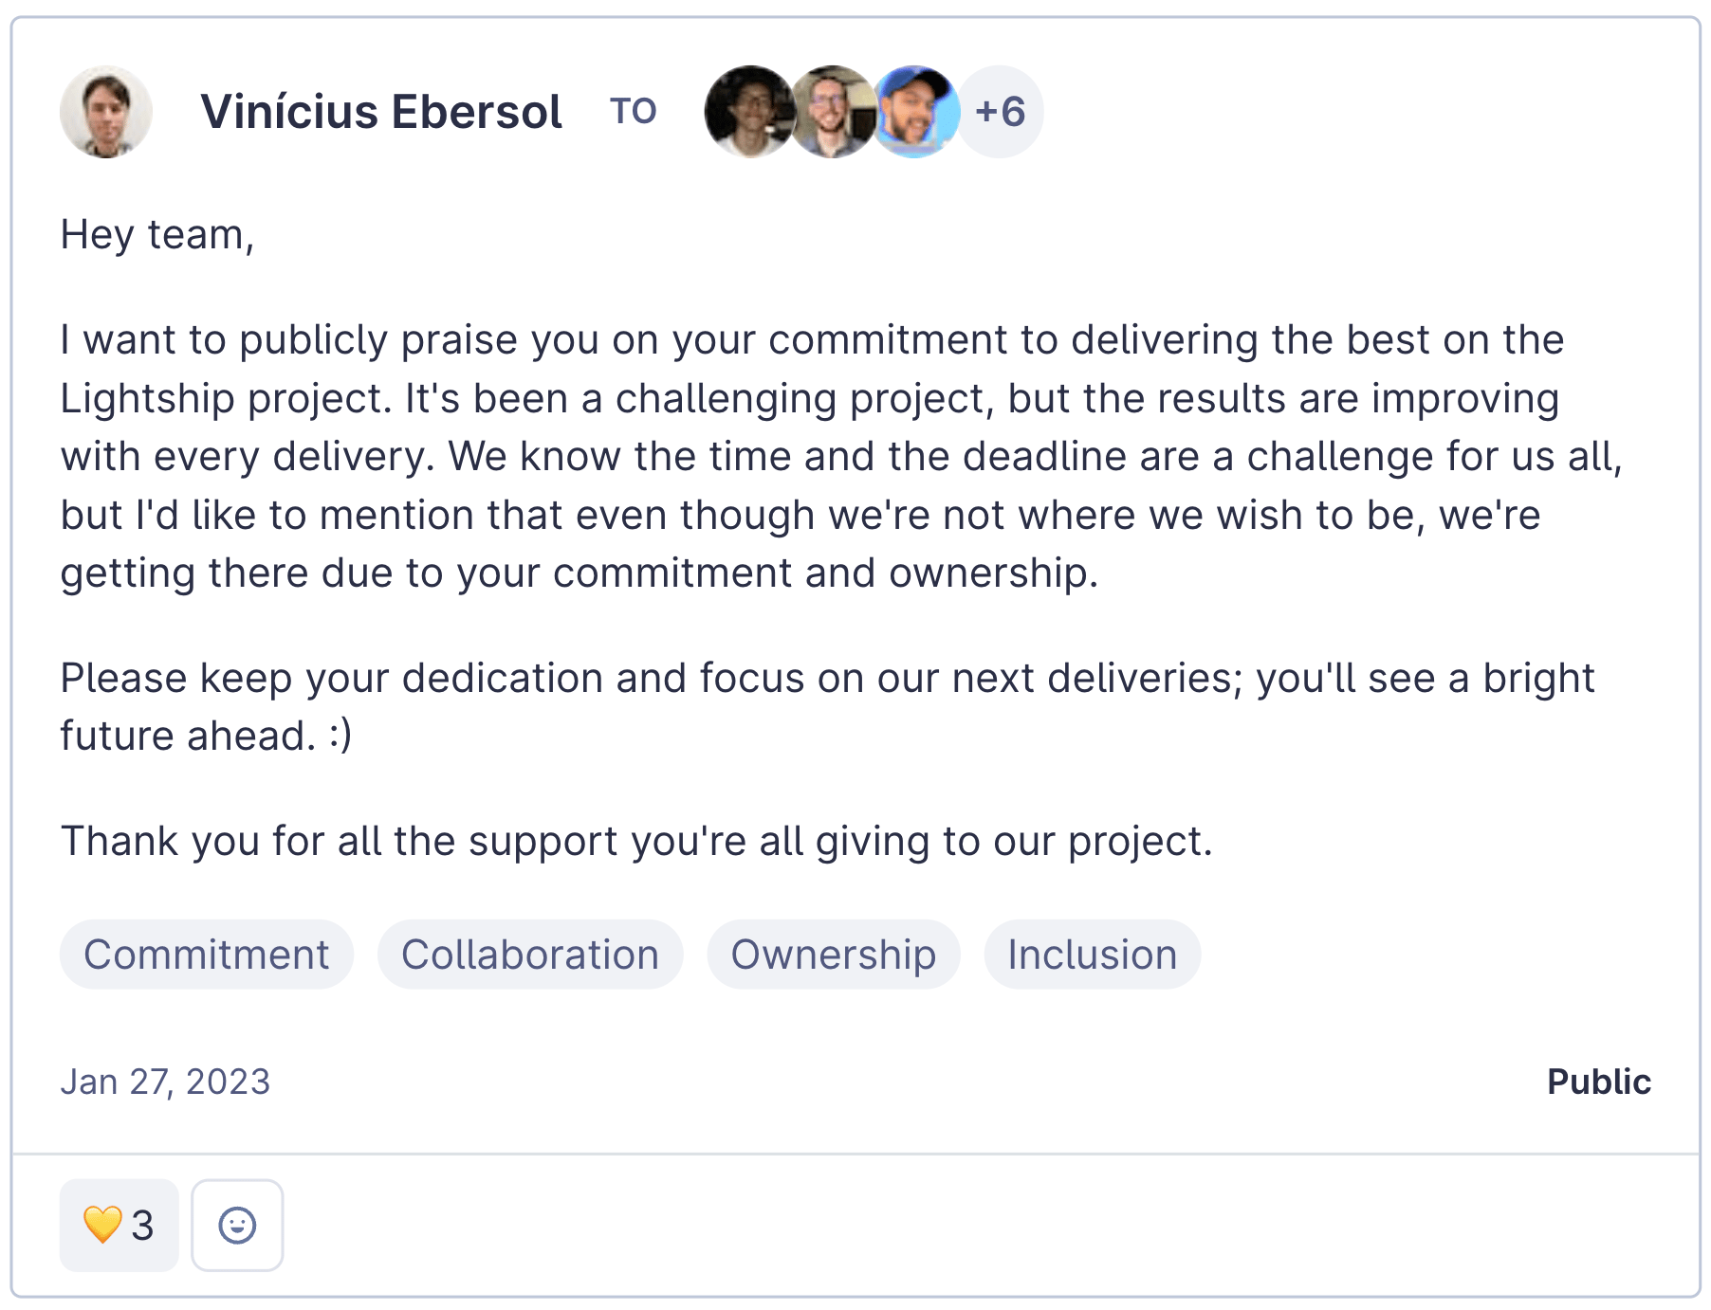Click the Public visibility label

(1598, 1082)
